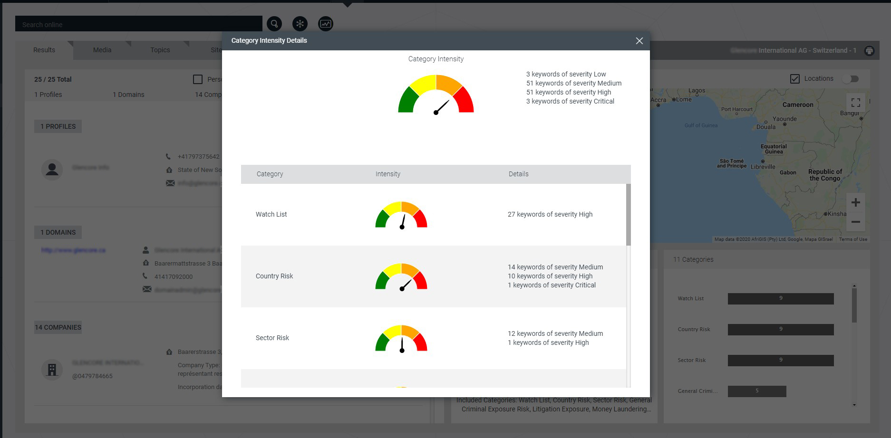The image size is (891, 438).
Task: Select the Topics tab
Action: 160,50
